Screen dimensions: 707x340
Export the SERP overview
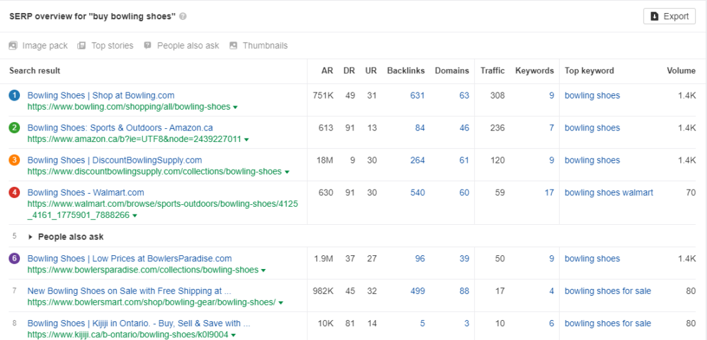tap(670, 17)
